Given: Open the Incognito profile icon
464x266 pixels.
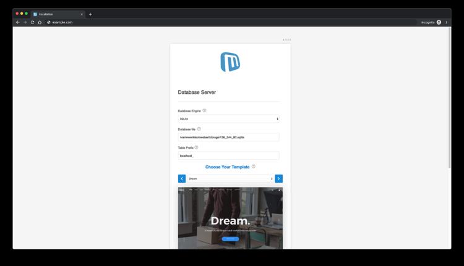Looking at the screenshot, I should coord(439,22).
